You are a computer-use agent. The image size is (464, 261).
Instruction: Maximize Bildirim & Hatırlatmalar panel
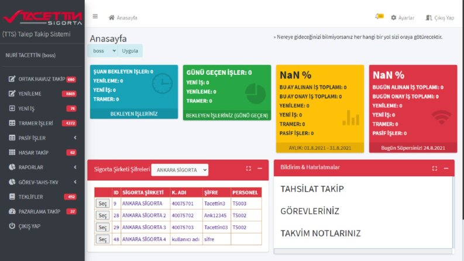pyautogui.click(x=434, y=169)
